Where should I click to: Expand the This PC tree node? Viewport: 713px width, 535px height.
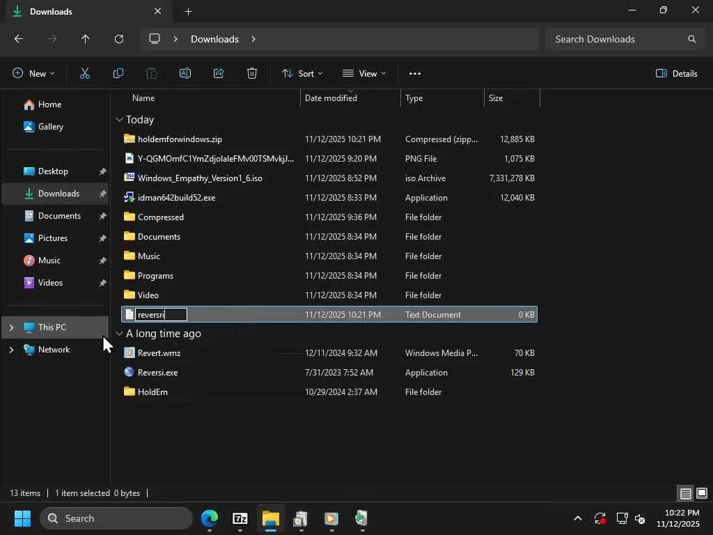[x=11, y=327]
